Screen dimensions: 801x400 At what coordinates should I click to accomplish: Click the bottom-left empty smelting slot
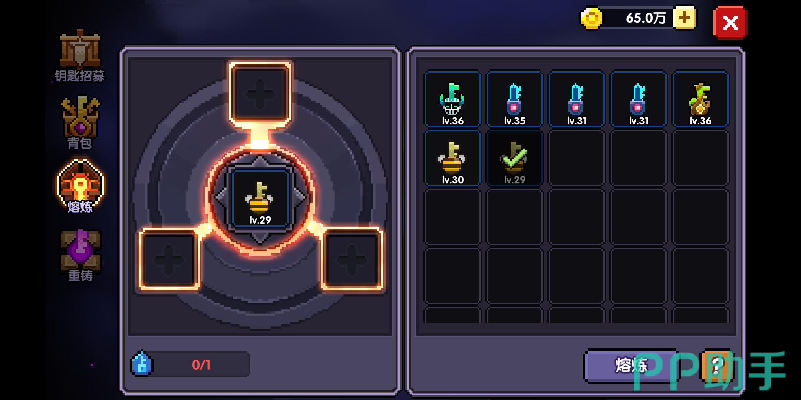[x=169, y=259]
